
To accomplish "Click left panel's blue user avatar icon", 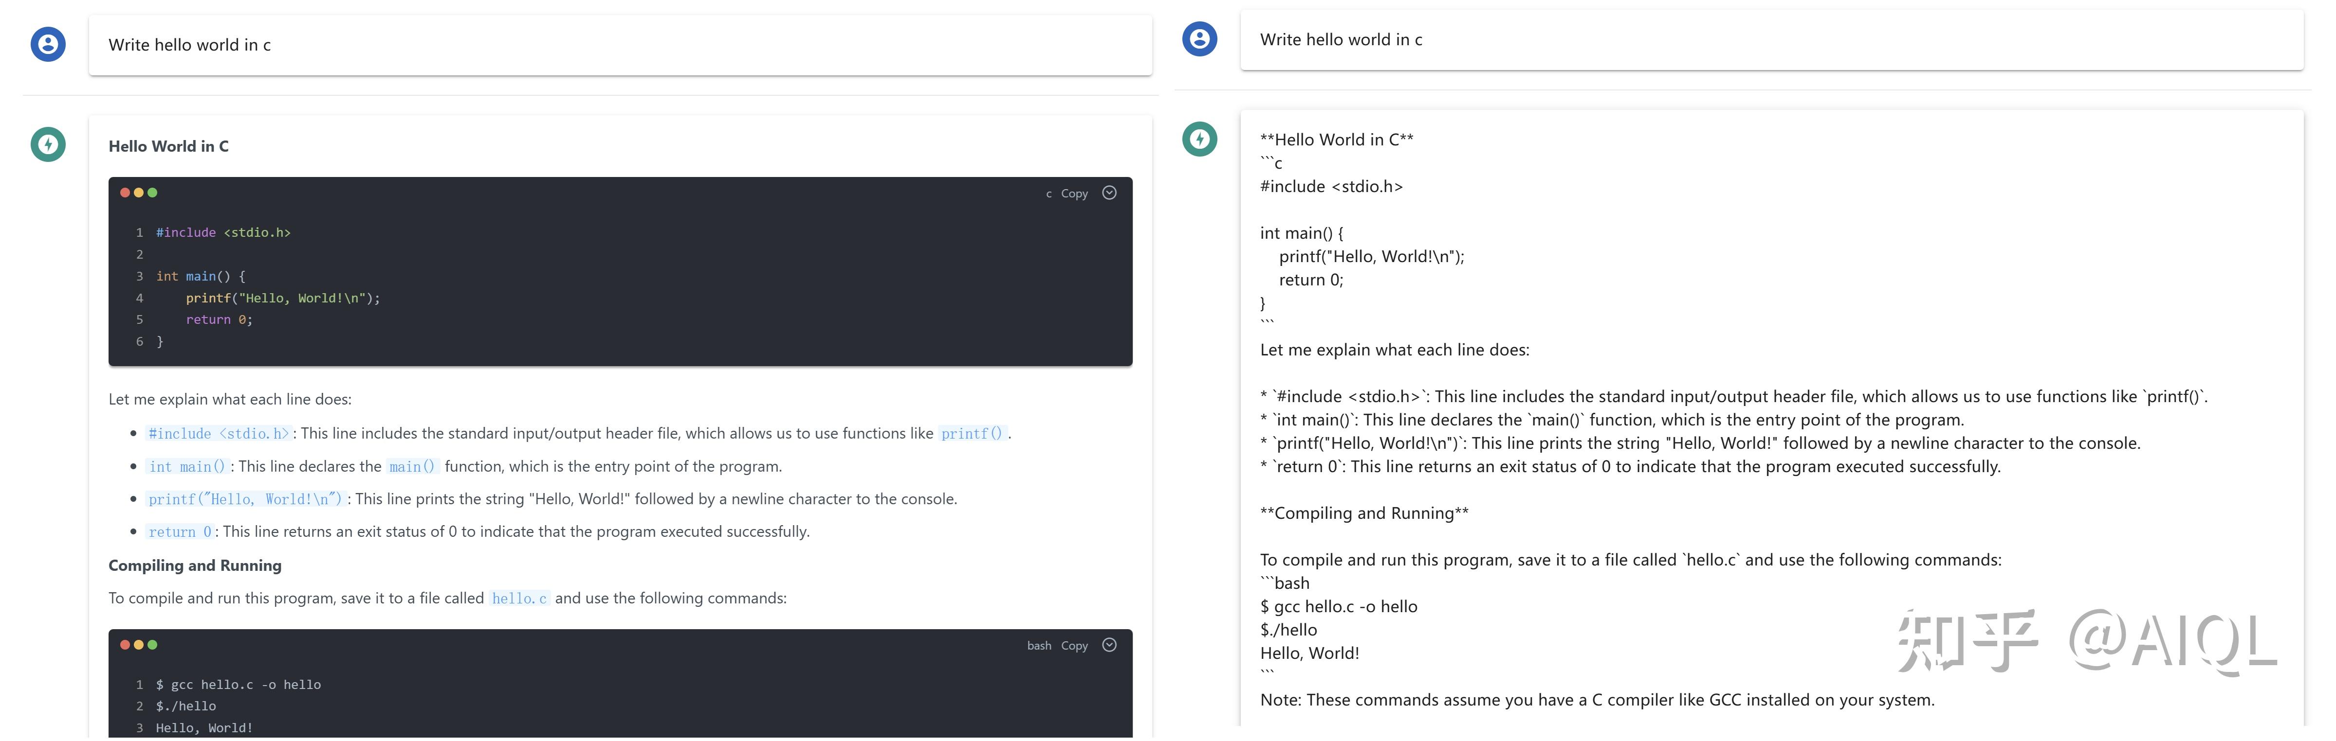I will pos(48,44).
